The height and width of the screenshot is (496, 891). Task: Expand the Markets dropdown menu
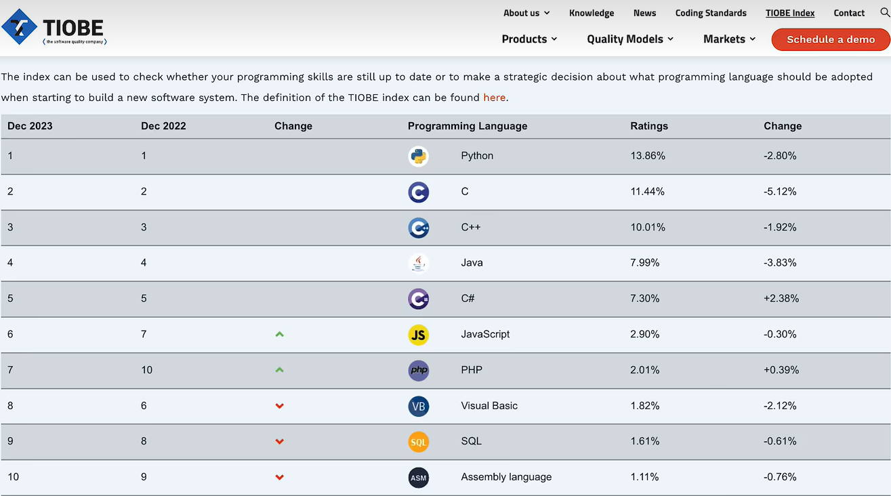click(x=729, y=39)
